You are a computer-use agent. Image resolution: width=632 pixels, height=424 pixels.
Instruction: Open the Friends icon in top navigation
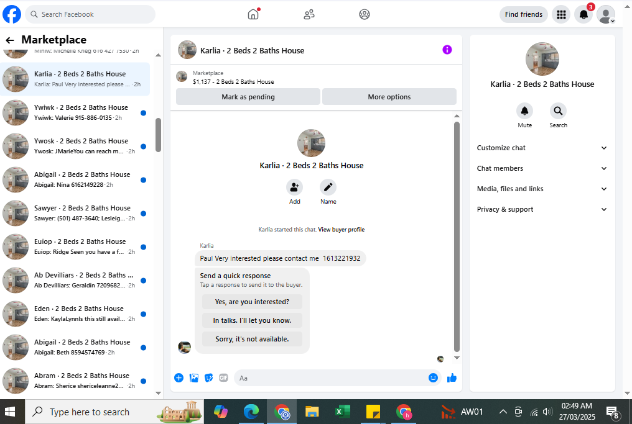pyautogui.click(x=309, y=14)
